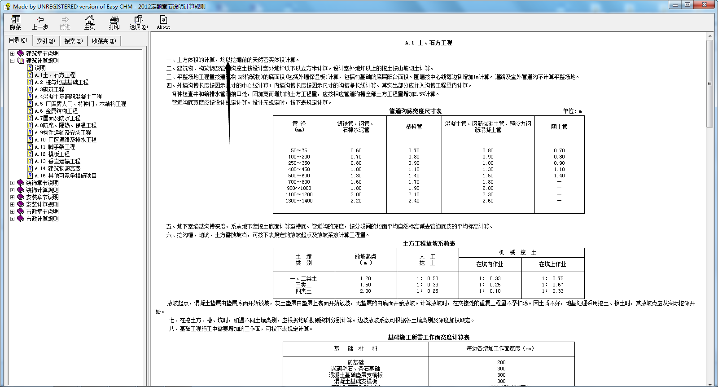The height and width of the screenshot is (387, 718).
Task: Click content pane vertical scrollbar thumb
Action: [x=709, y=84]
